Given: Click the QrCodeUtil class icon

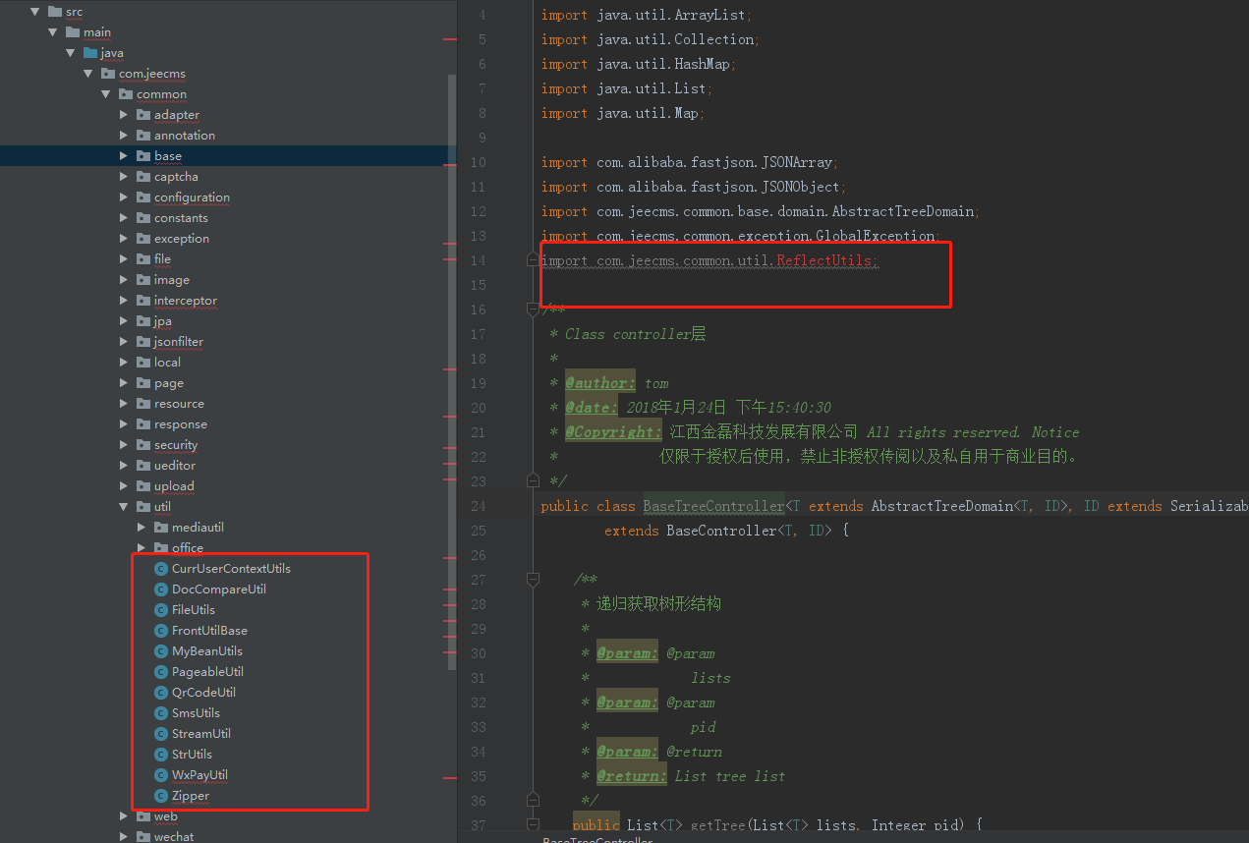Looking at the screenshot, I should 161,693.
